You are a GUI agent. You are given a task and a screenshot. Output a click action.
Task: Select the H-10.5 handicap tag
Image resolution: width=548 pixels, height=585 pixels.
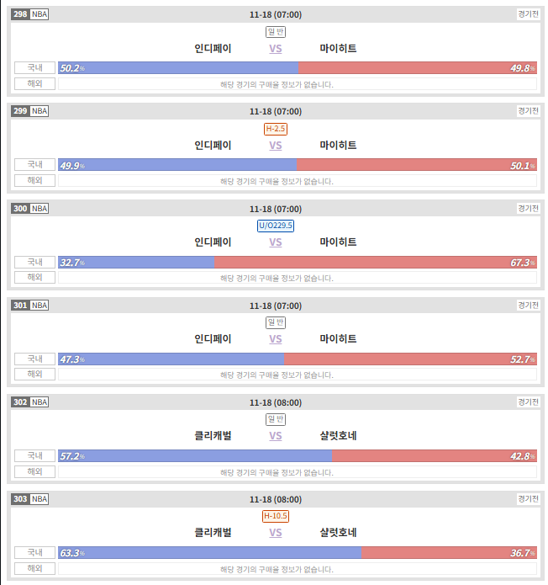(x=276, y=516)
